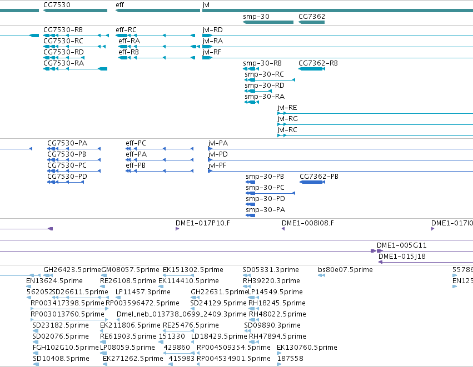473x367 pixels.
Task: Select EST SD23182.5prime
Action: pos(35,331)
